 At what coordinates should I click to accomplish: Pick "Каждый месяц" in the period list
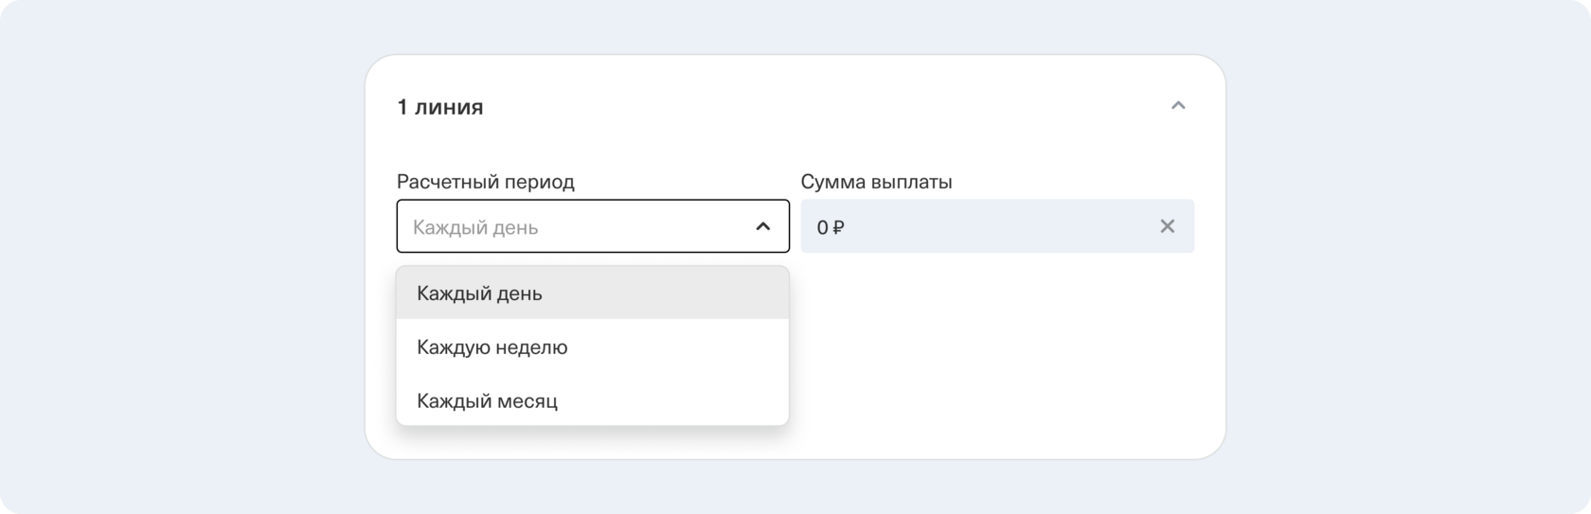point(487,401)
